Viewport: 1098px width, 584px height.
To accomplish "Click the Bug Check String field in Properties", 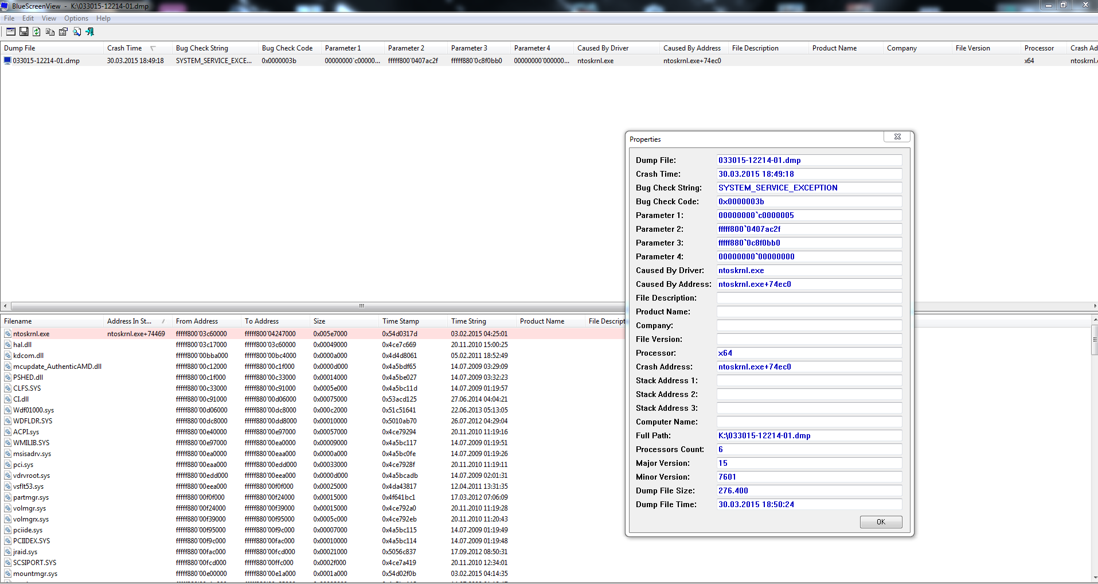I will point(809,188).
